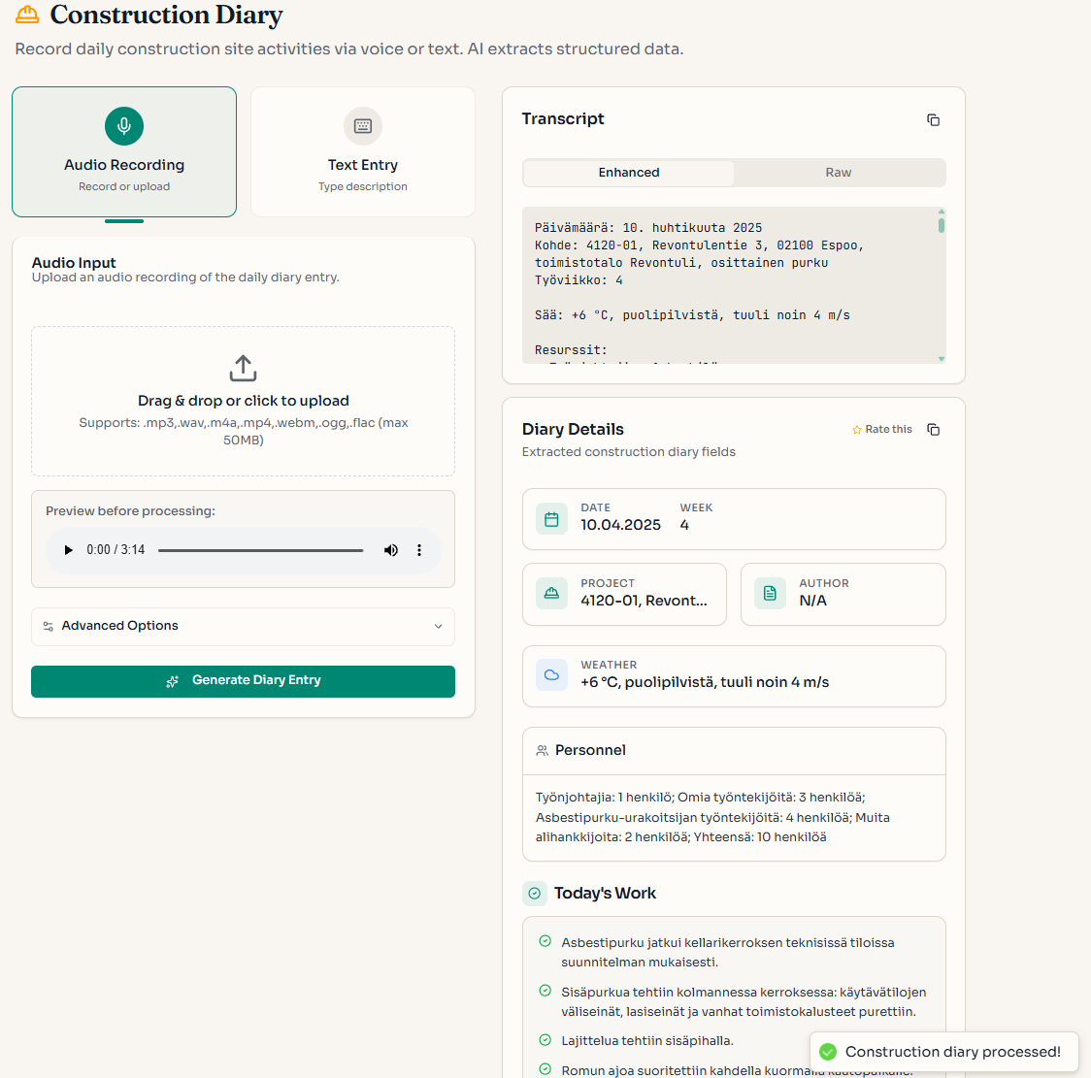Click the microphone icon in Audio Recording
The width and height of the screenshot is (1091, 1078).
click(x=124, y=126)
